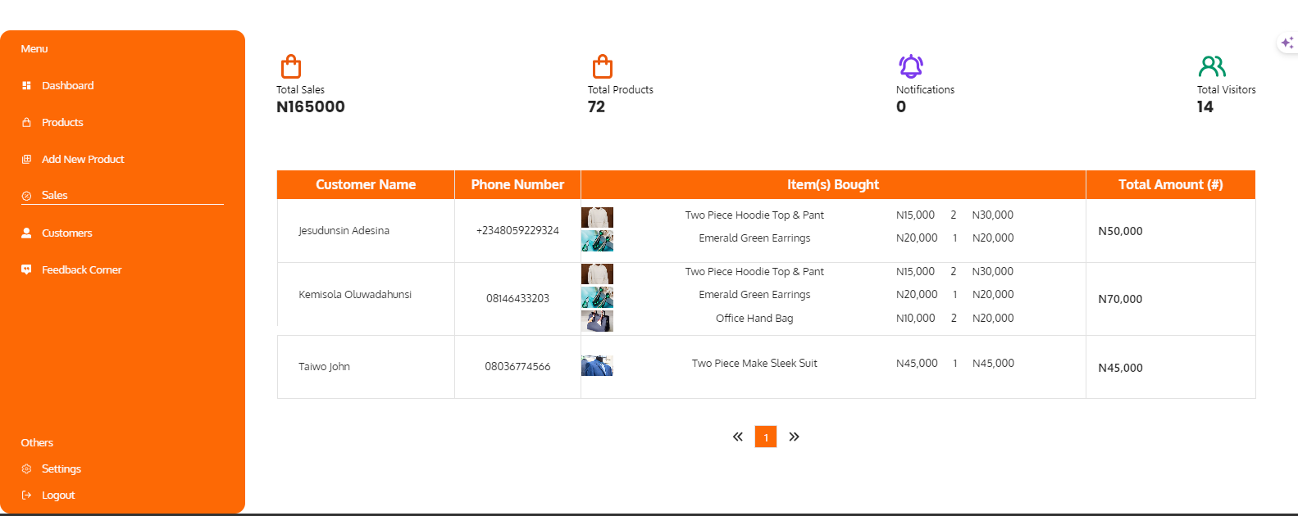Screen dimensions: 1298x516
Task: Click the N70,000 total amount
Action: 1120,299
